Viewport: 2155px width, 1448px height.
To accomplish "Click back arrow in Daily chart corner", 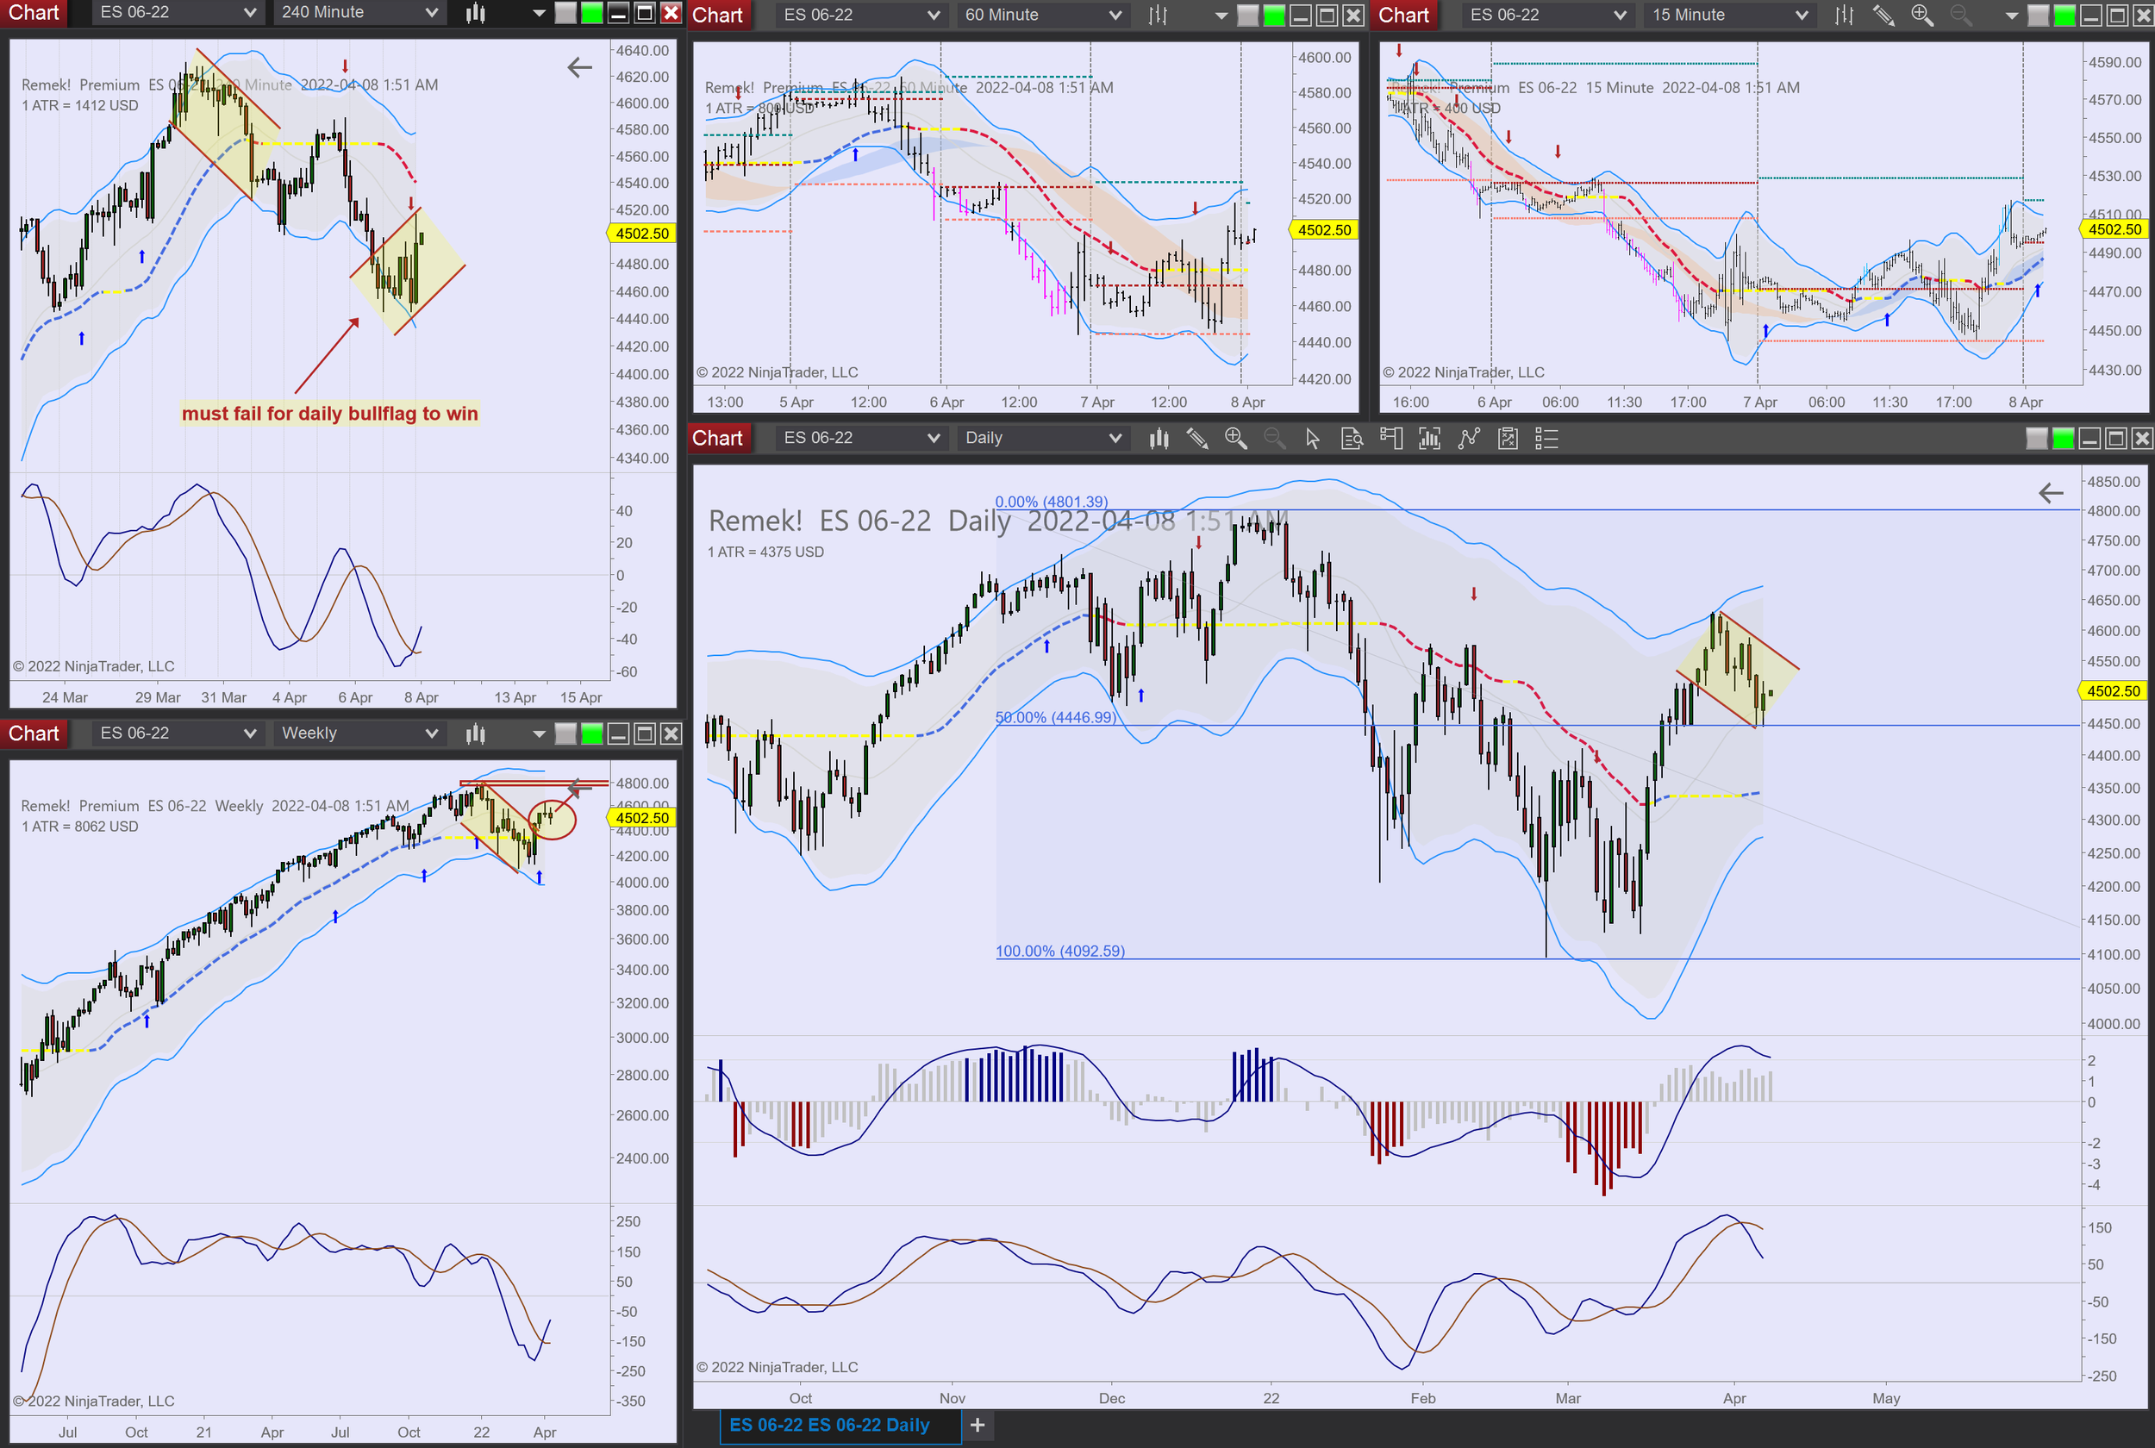I will [x=2051, y=493].
